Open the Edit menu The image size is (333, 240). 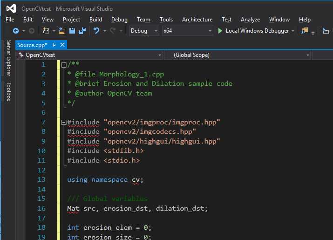(x=28, y=20)
